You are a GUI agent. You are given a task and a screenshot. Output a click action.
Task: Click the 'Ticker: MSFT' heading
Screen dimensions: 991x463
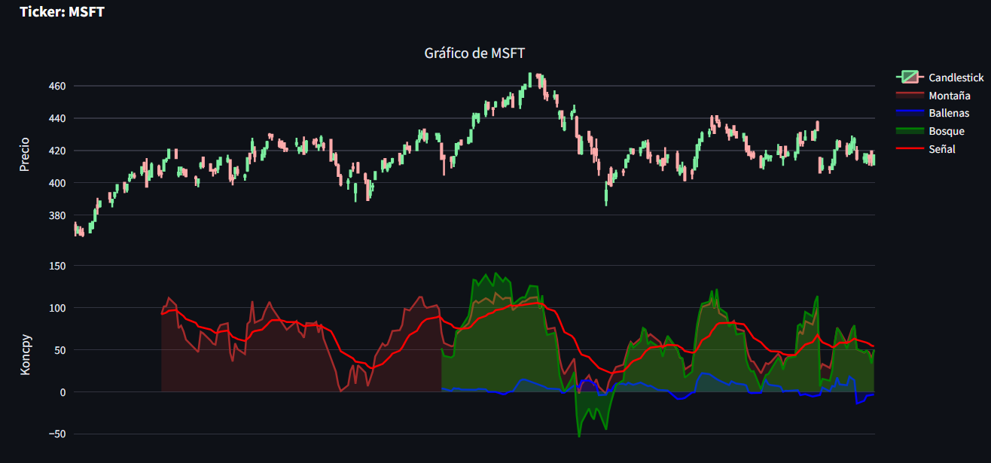[62, 12]
